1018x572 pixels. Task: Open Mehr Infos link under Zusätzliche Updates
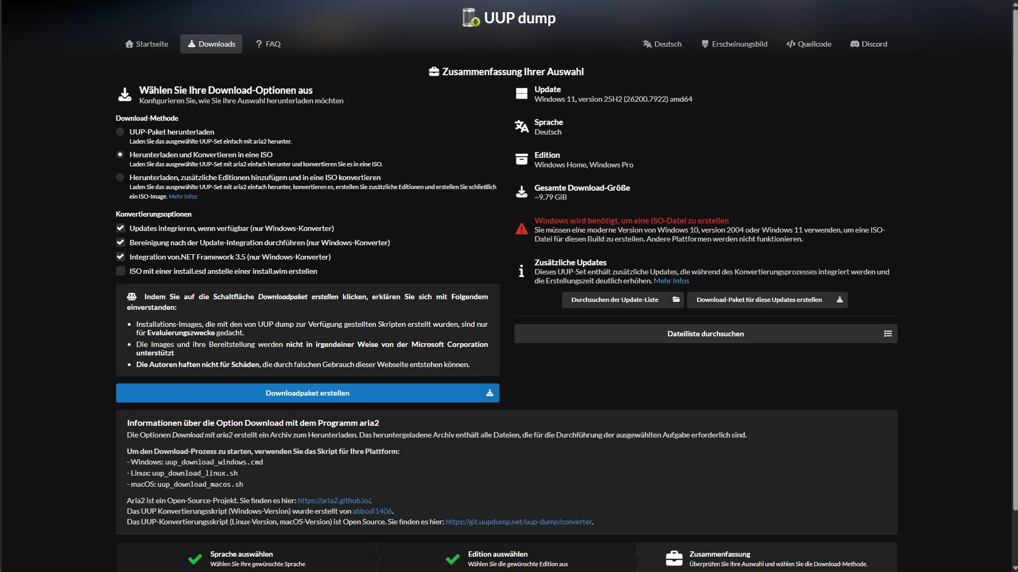coord(671,281)
